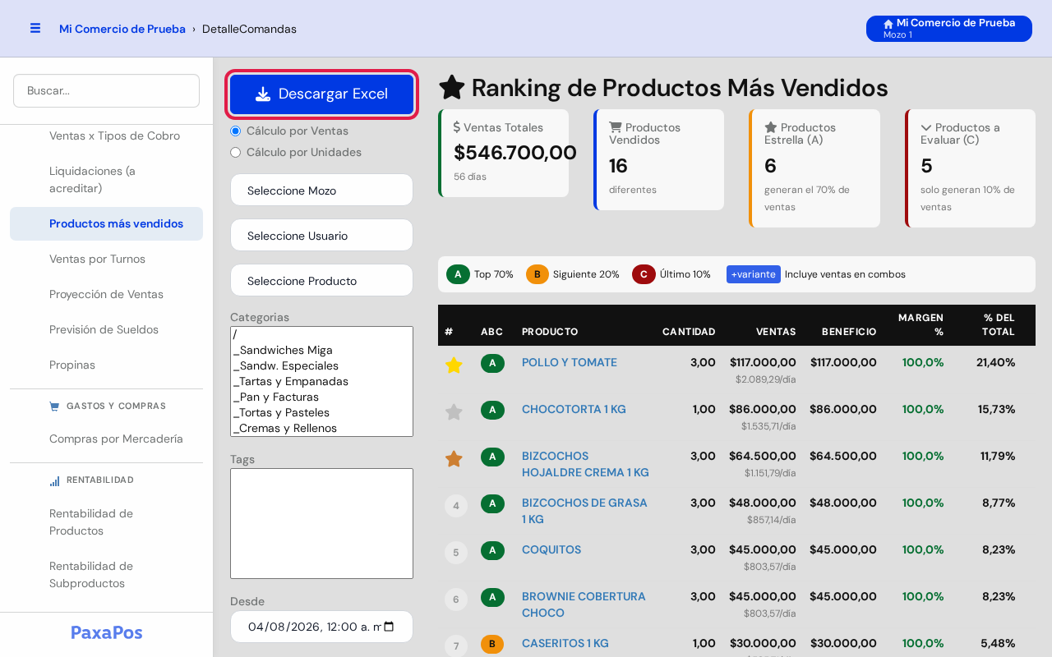The width and height of the screenshot is (1052, 657).
Task: Click rank number 4 badge
Action: click(456, 506)
